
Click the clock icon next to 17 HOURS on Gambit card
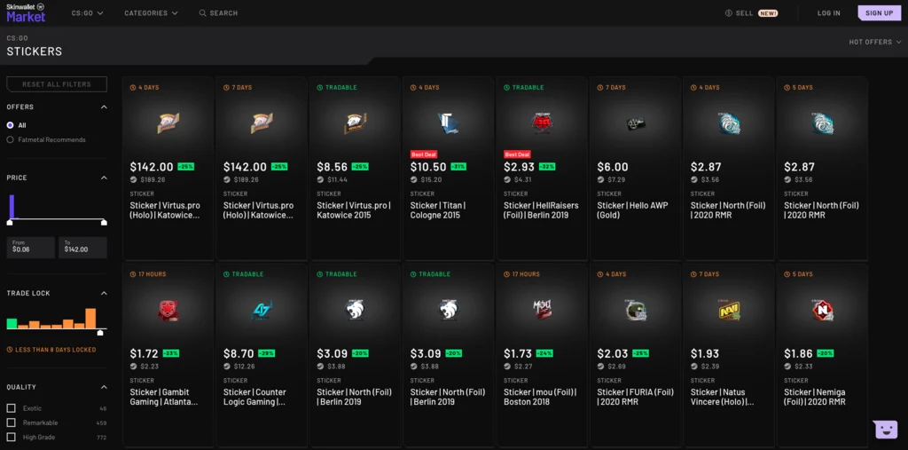click(x=133, y=274)
